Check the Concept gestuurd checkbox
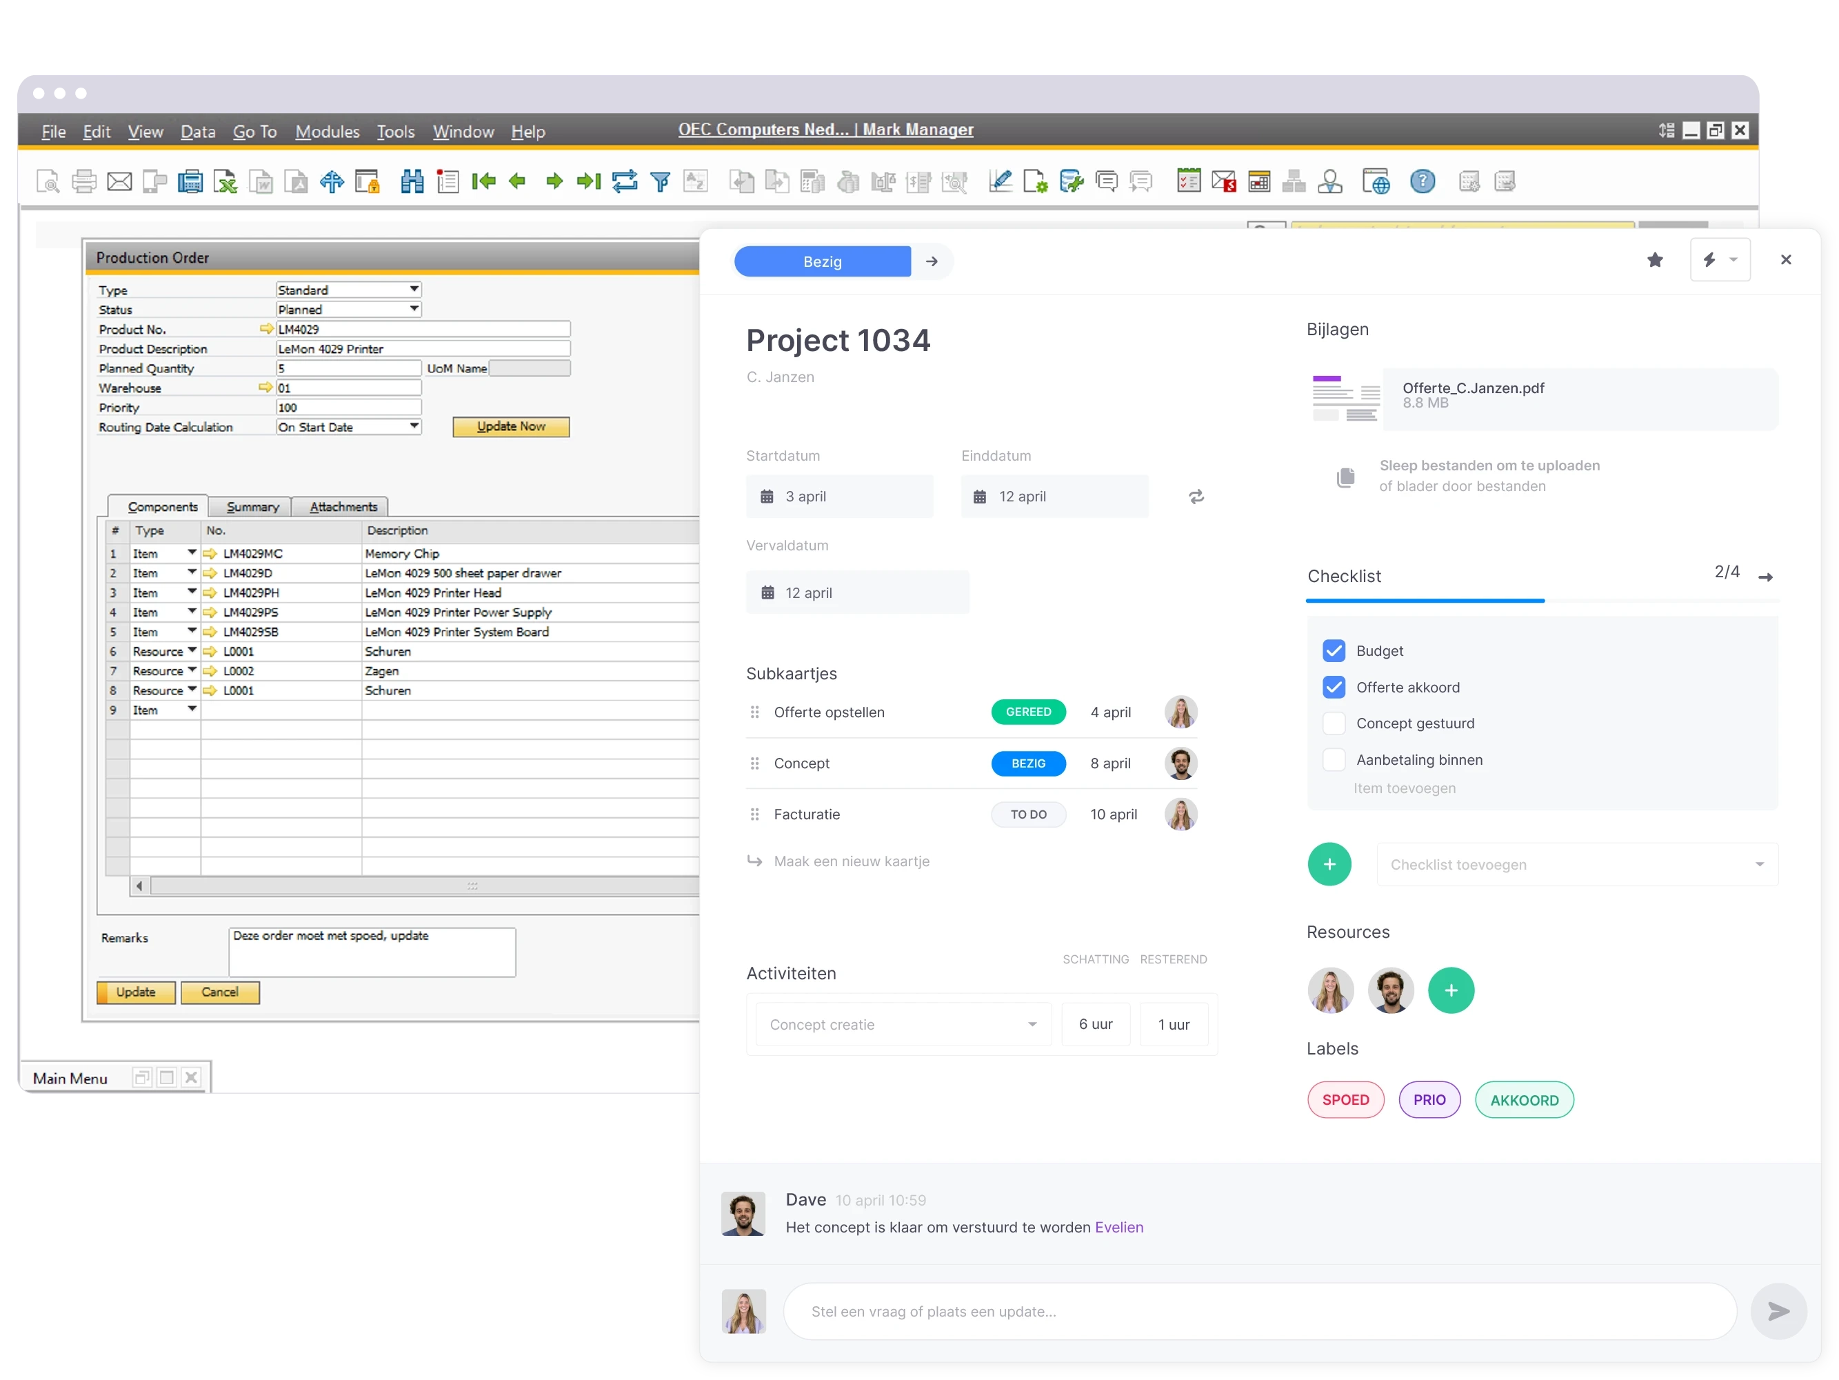 (1333, 723)
